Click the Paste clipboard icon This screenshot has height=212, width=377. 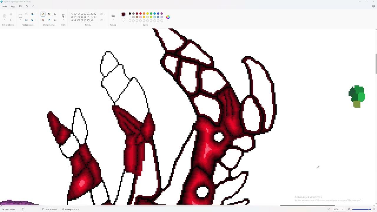click(4, 16)
